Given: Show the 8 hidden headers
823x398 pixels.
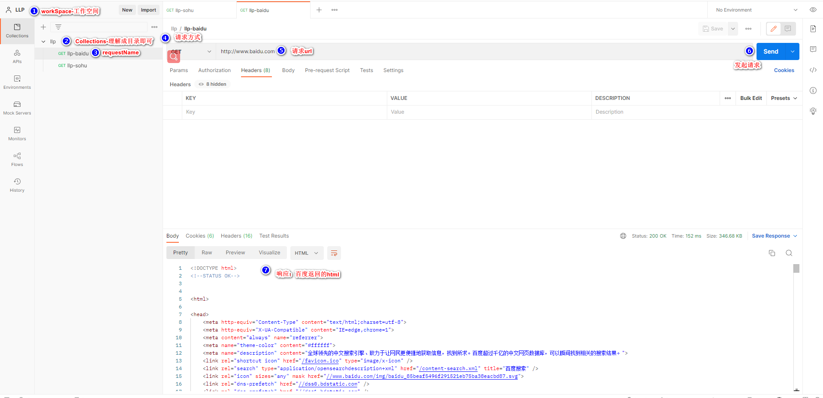Looking at the screenshot, I should (213, 84).
